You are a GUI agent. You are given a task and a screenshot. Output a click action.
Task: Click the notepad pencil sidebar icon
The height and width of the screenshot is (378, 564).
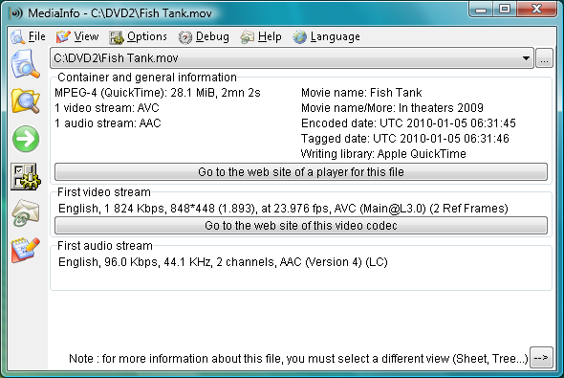tap(25, 250)
